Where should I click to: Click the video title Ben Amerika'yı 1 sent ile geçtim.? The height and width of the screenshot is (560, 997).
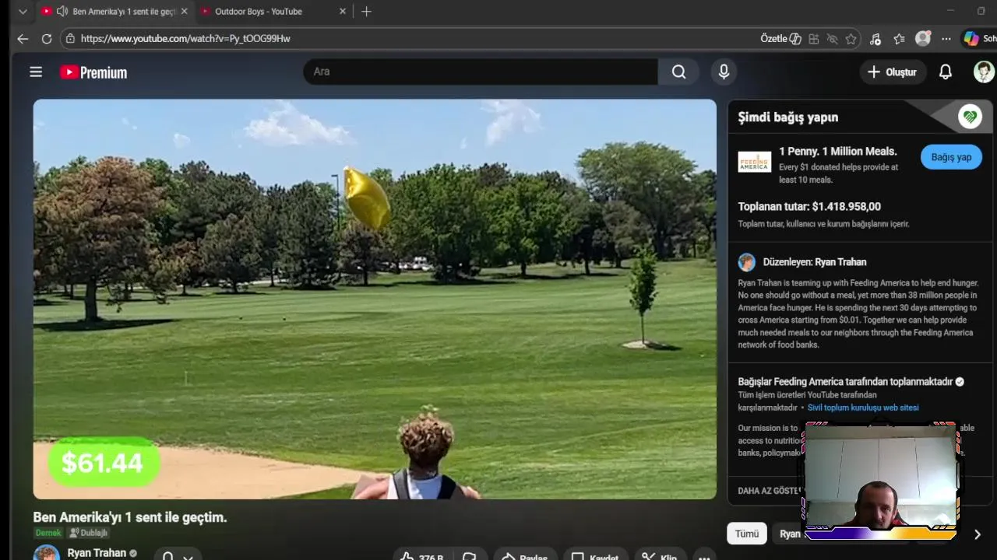point(130,517)
